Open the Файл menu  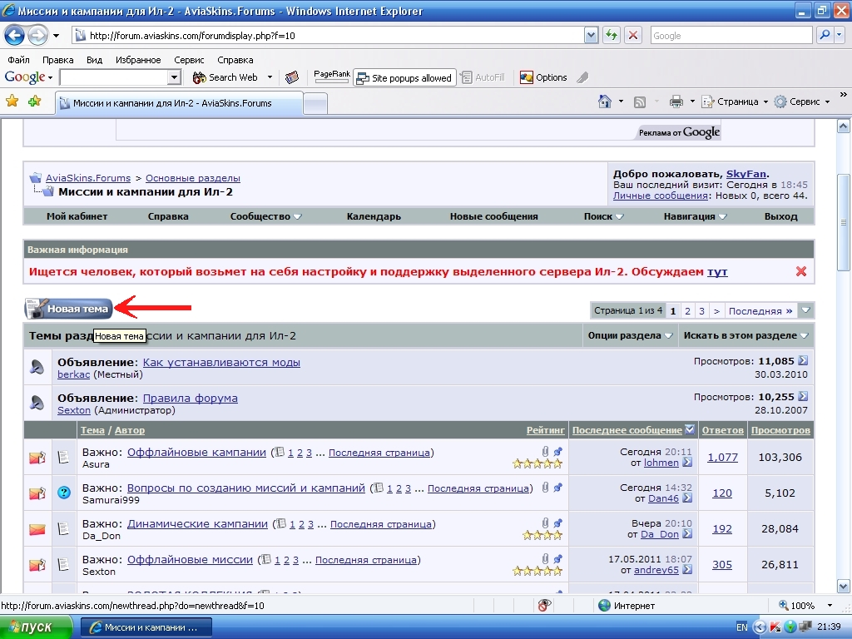coord(18,60)
